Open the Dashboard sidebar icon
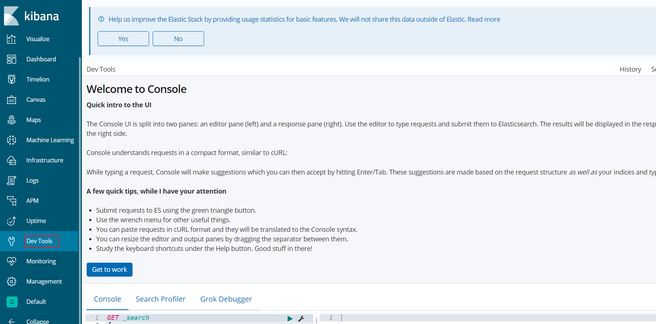 point(12,59)
